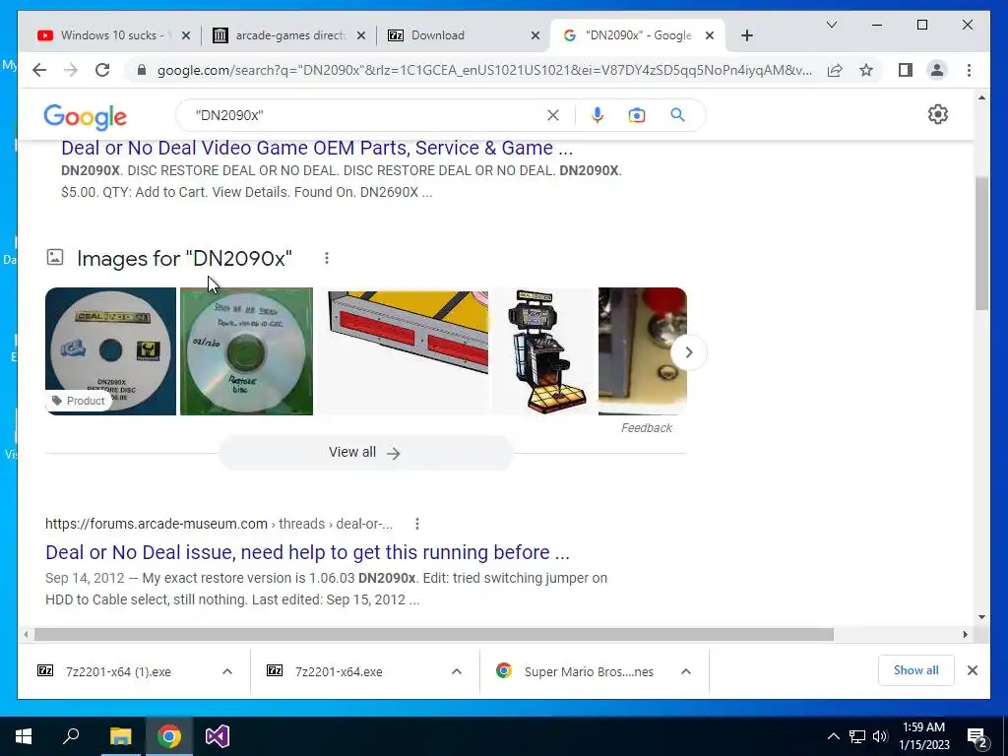Expand options for 7z2201-x64.exe download
Image resolution: width=1008 pixels, height=756 pixels.
pyautogui.click(x=457, y=671)
